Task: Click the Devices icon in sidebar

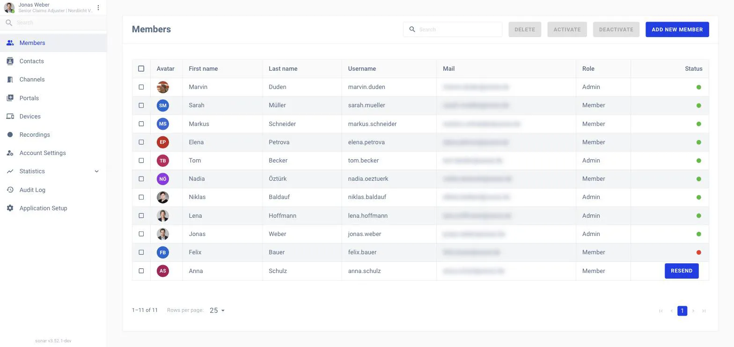Action: click(10, 116)
